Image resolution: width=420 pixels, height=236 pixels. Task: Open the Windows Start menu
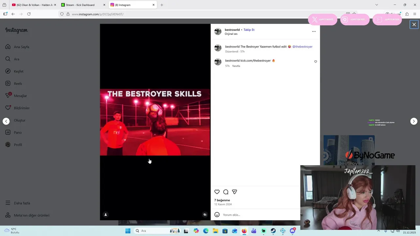128,231
